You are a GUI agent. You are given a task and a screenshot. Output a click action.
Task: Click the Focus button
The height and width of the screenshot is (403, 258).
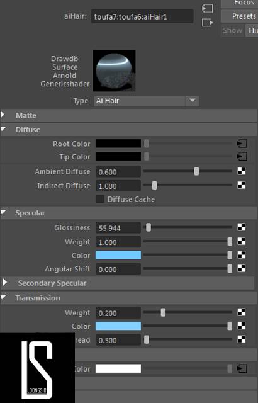coord(239,3)
